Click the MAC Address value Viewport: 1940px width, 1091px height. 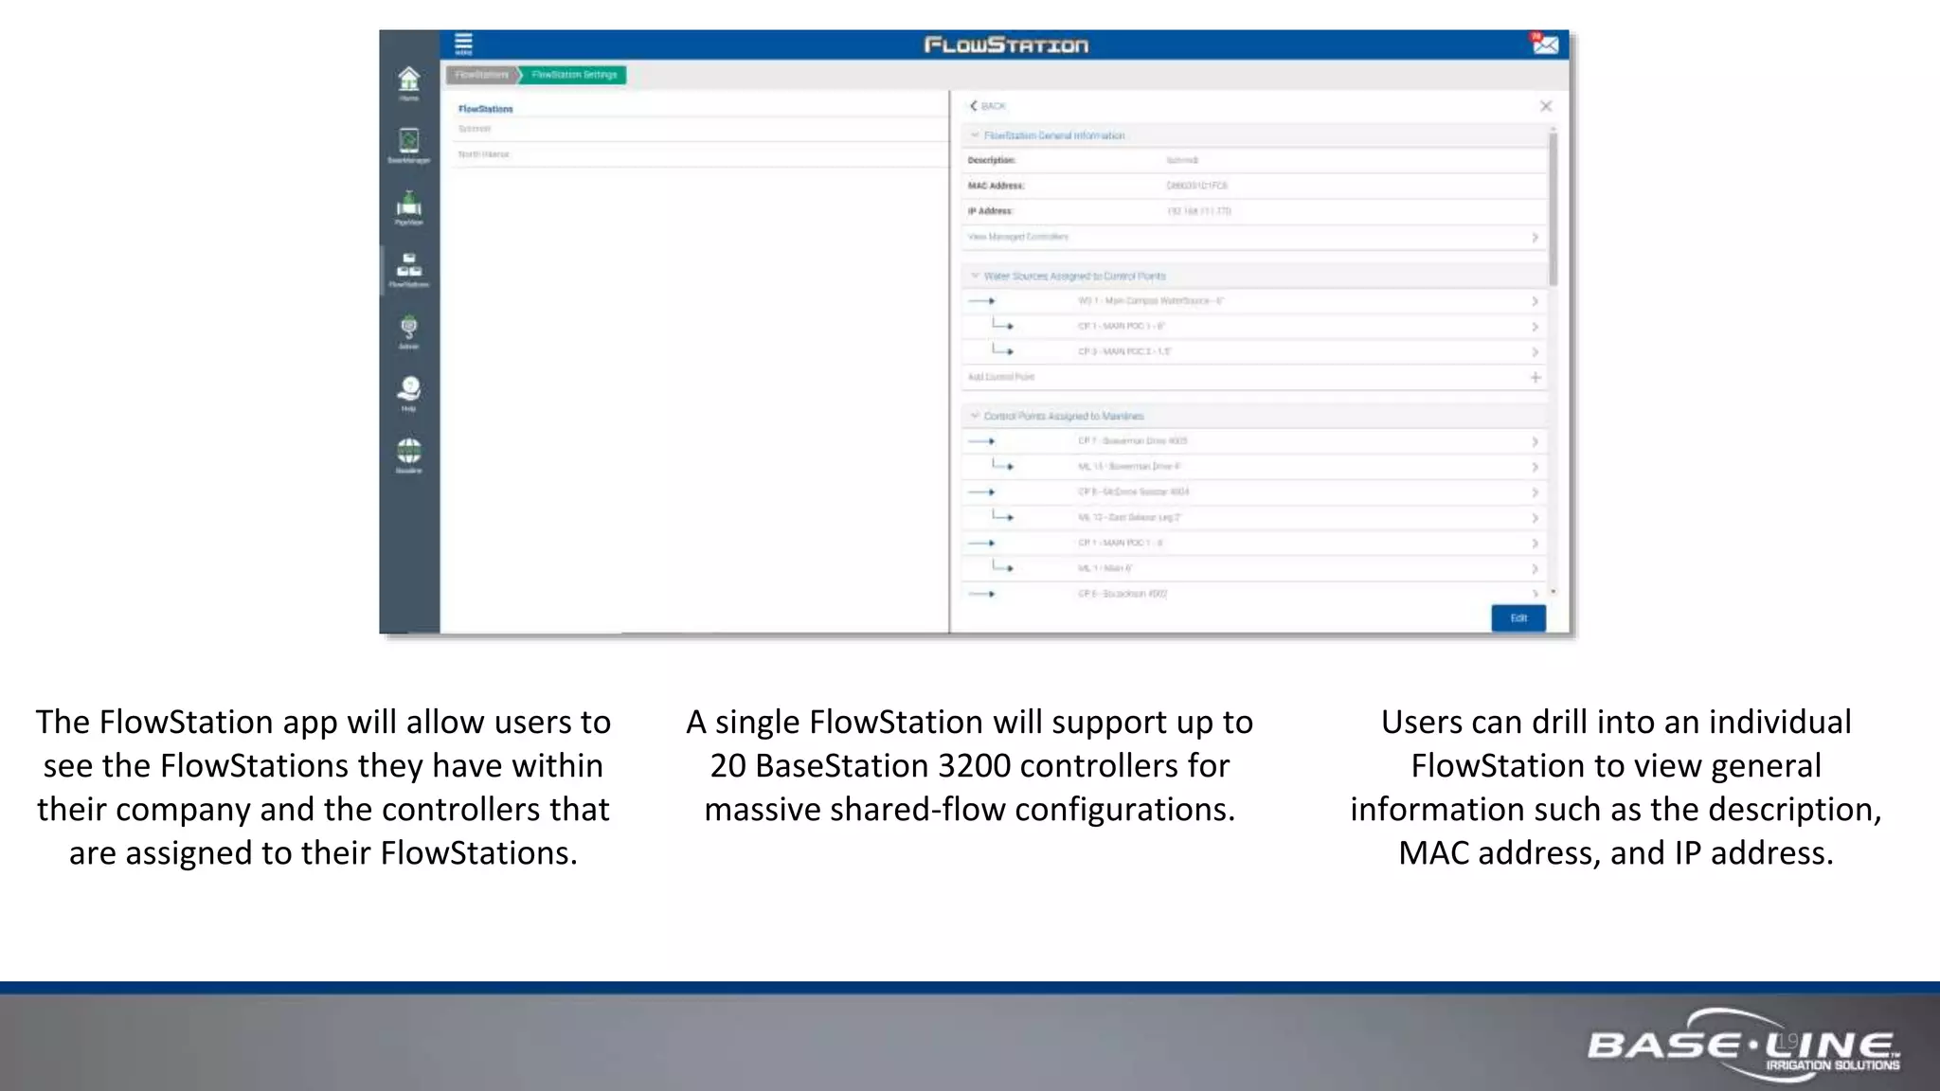[1196, 186]
